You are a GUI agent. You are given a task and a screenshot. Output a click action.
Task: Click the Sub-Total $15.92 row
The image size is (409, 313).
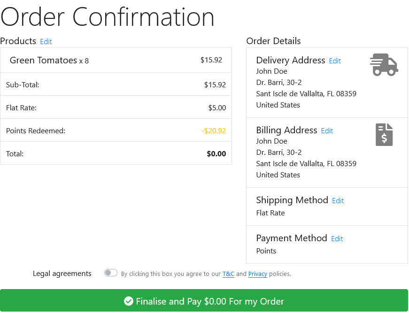pyautogui.click(x=116, y=84)
